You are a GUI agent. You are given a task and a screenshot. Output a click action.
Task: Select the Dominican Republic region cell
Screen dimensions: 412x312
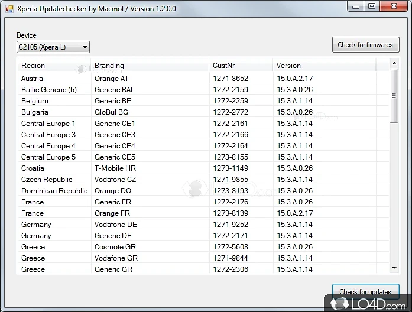[54, 191]
